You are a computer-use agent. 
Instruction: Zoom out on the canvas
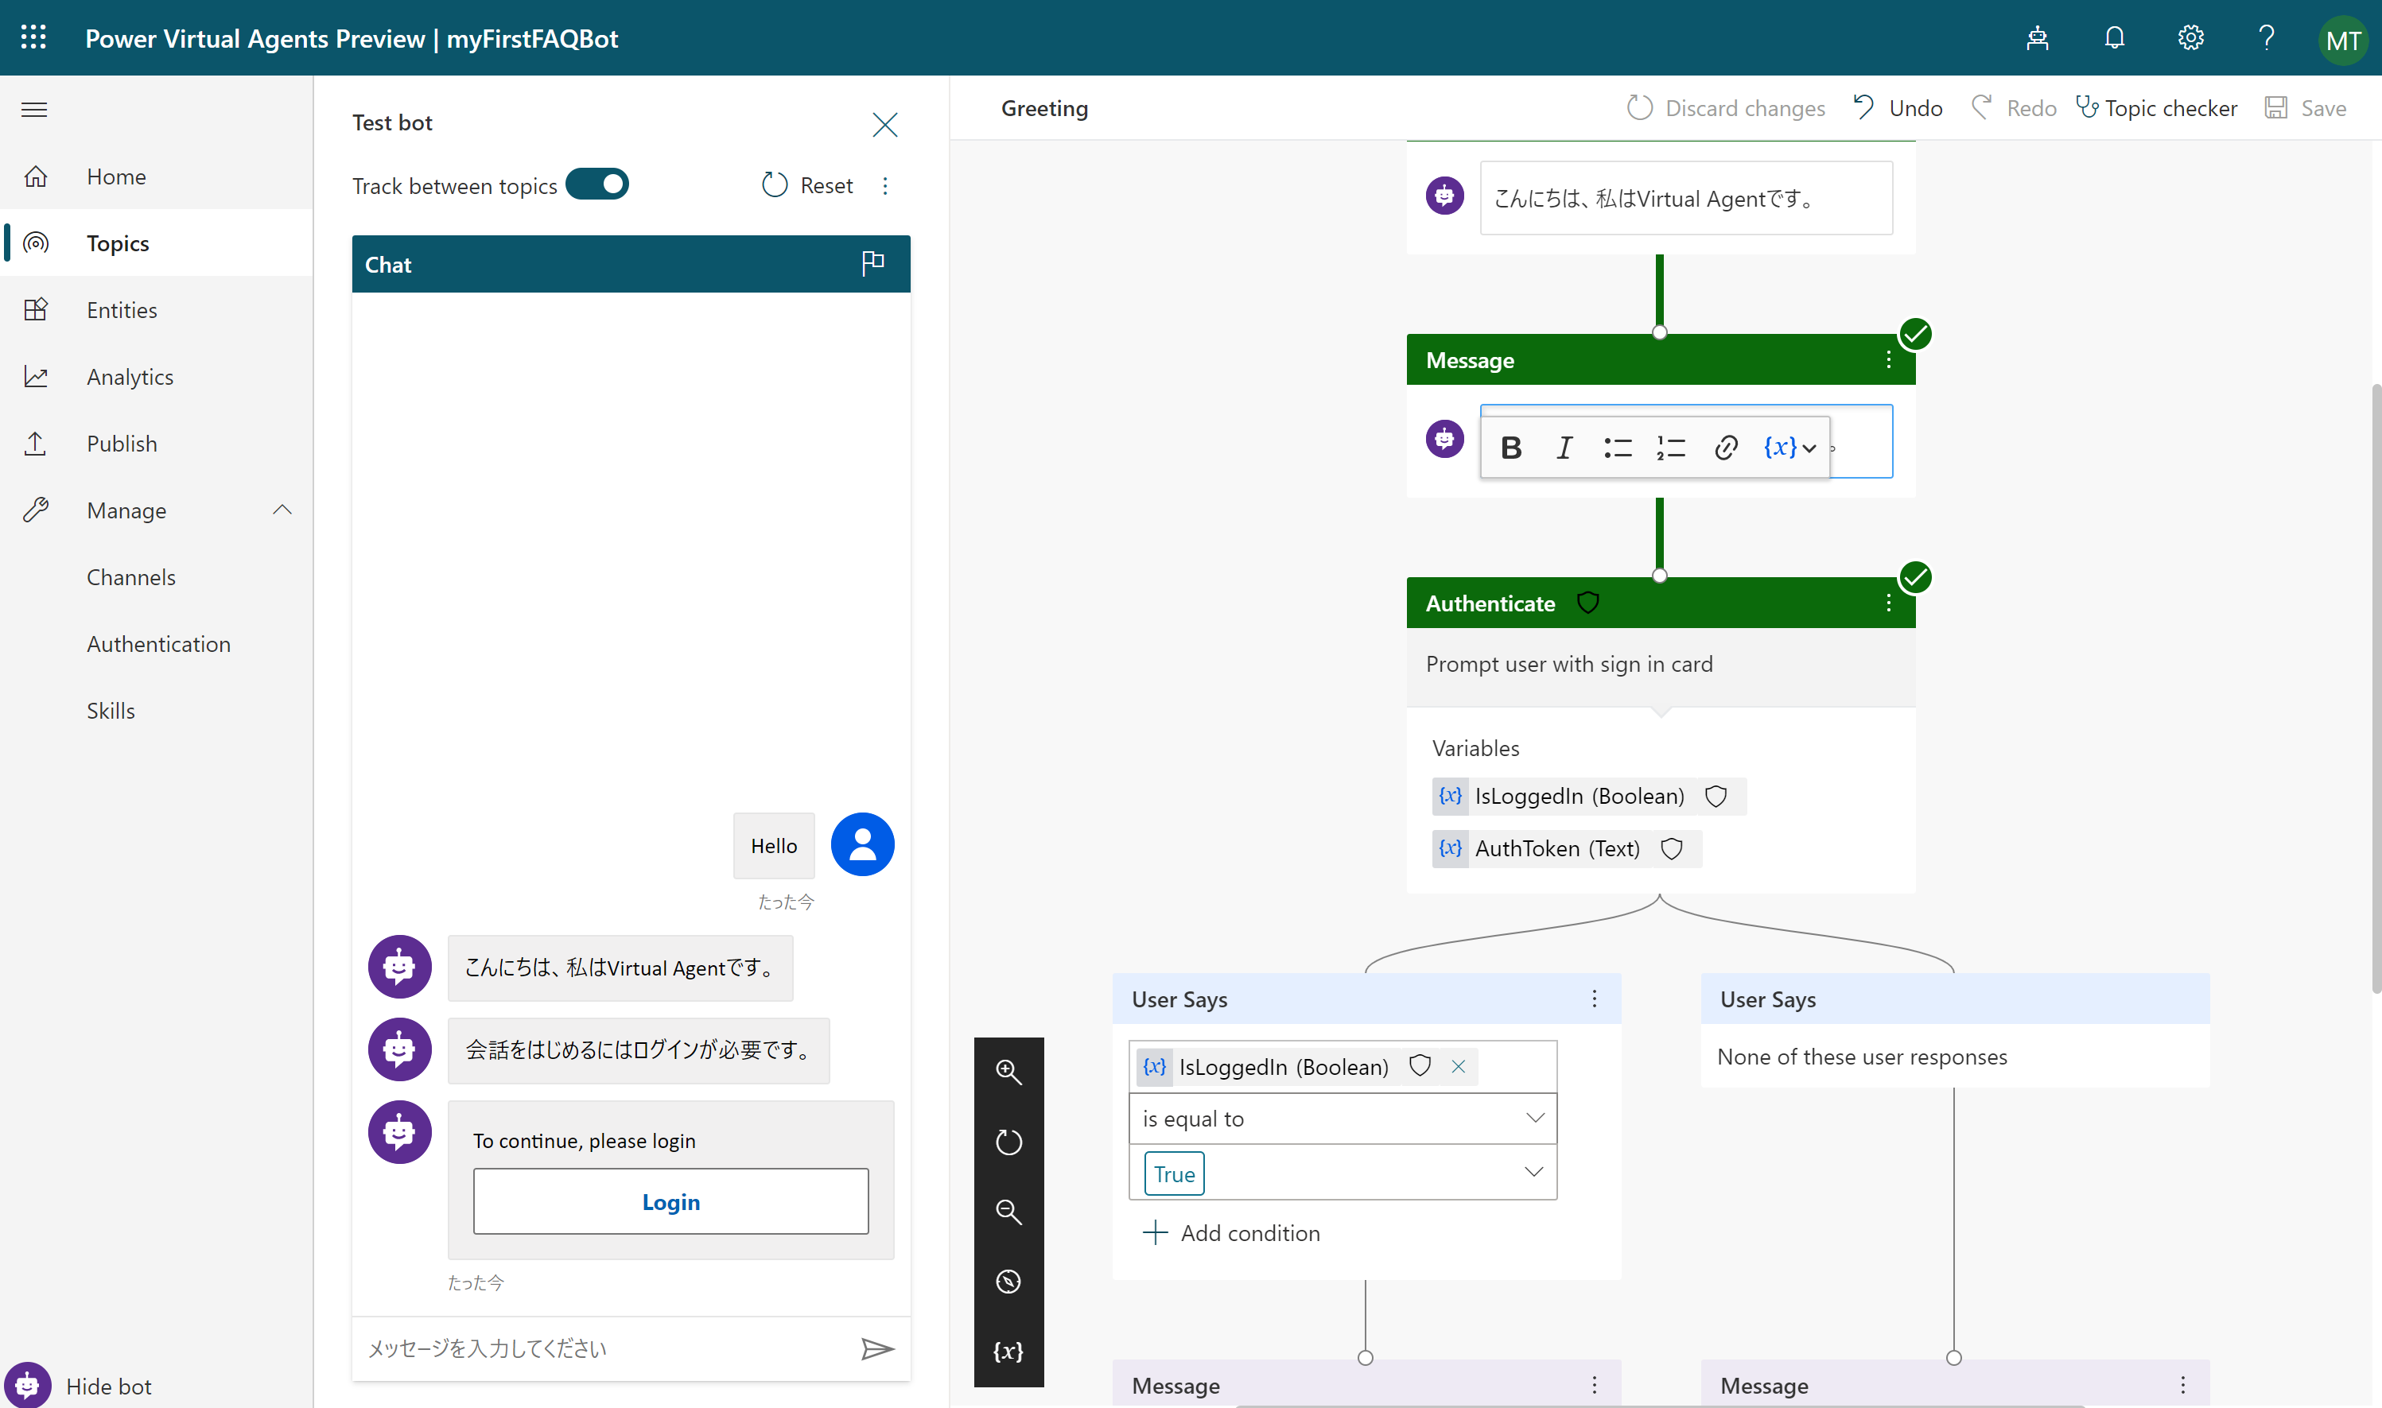(1008, 1212)
